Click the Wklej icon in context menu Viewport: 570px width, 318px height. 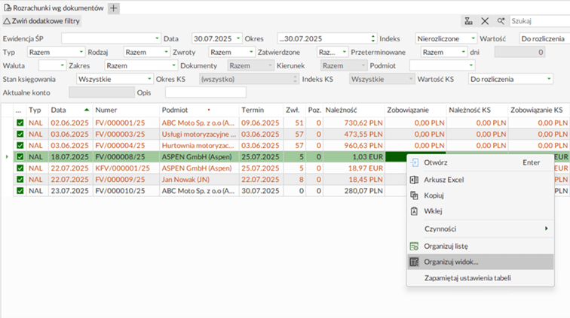point(414,211)
